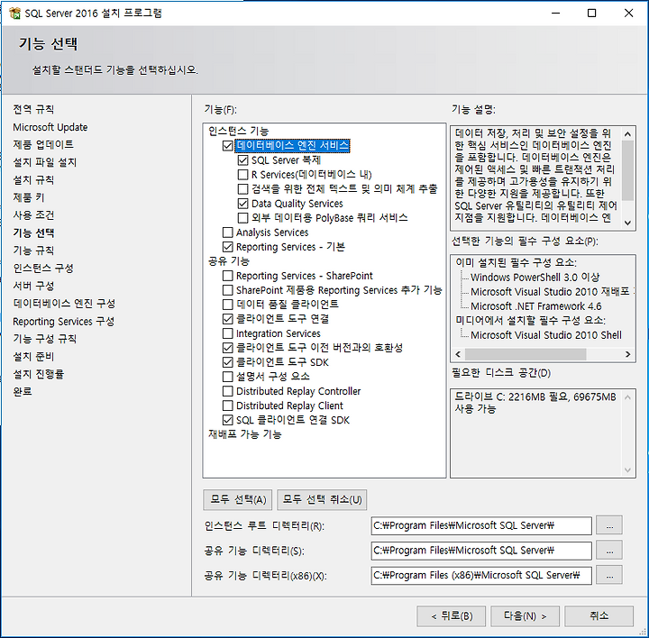The height and width of the screenshot is (638, 649).
Task: Select 사용 조건 step in sidebar
Action: [x=33, y=215]
